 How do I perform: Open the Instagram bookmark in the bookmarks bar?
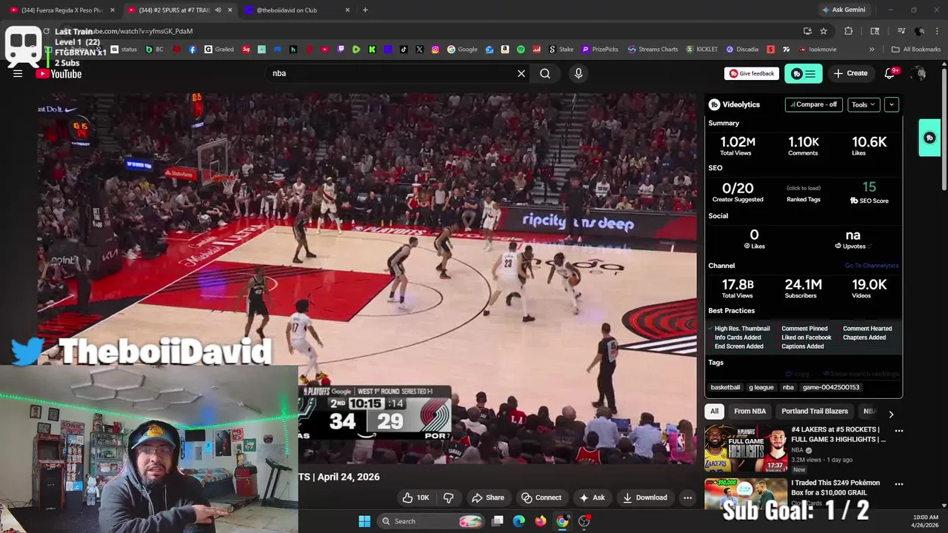tap(435, 50)
